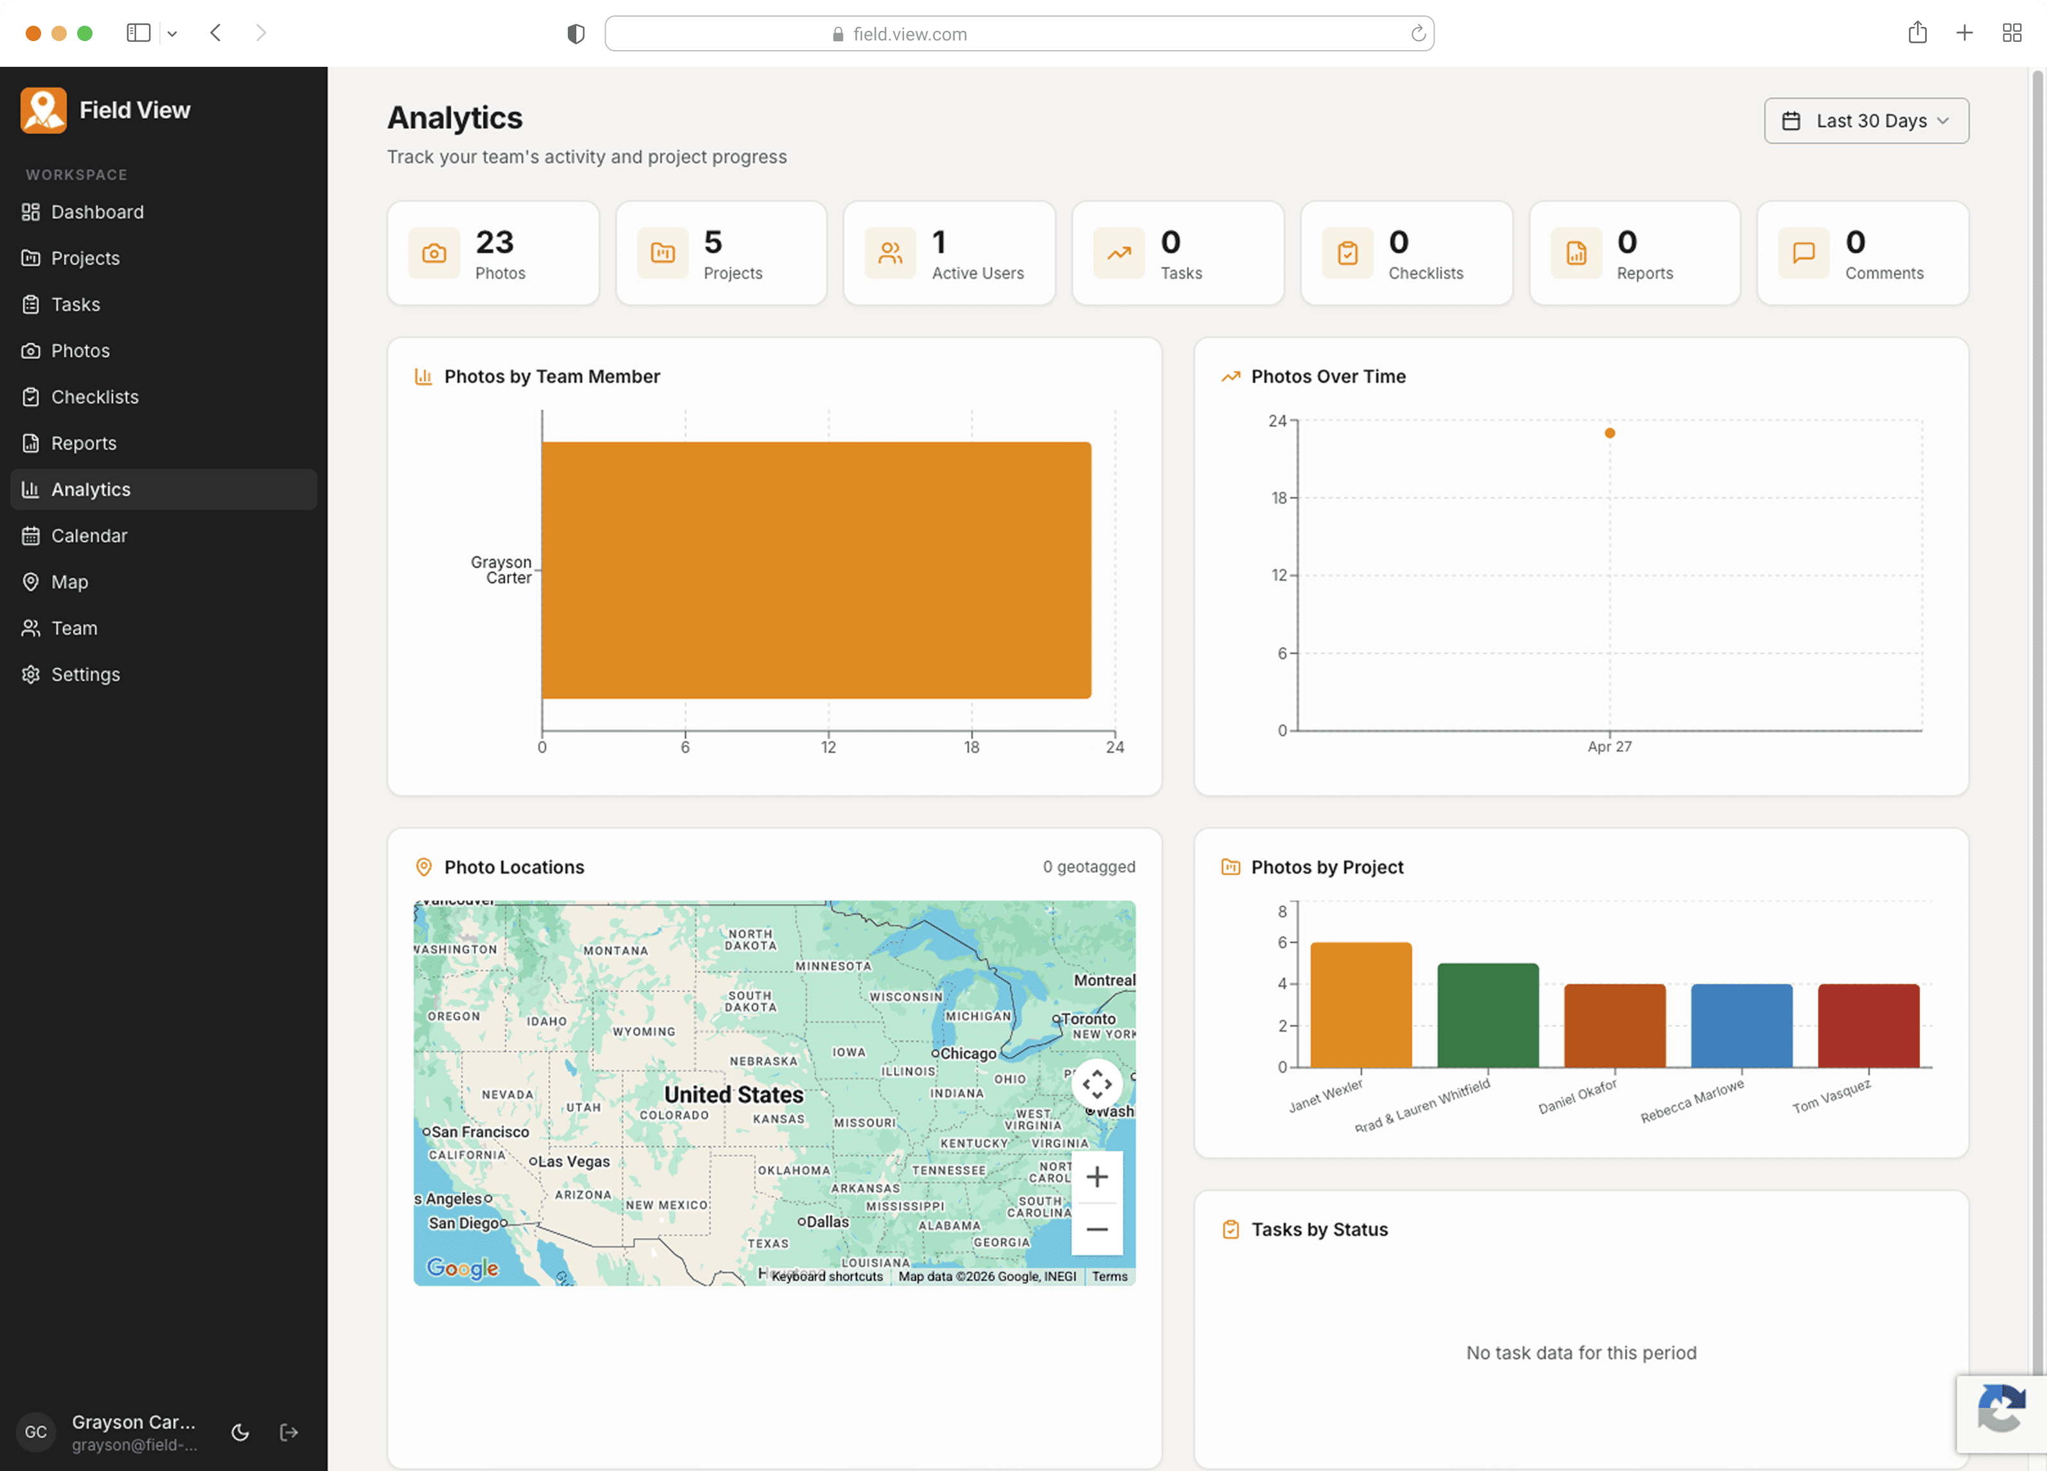Open the Safari sidebar options chevron
The image size is (2047, 1471).
tap(172, 33)
